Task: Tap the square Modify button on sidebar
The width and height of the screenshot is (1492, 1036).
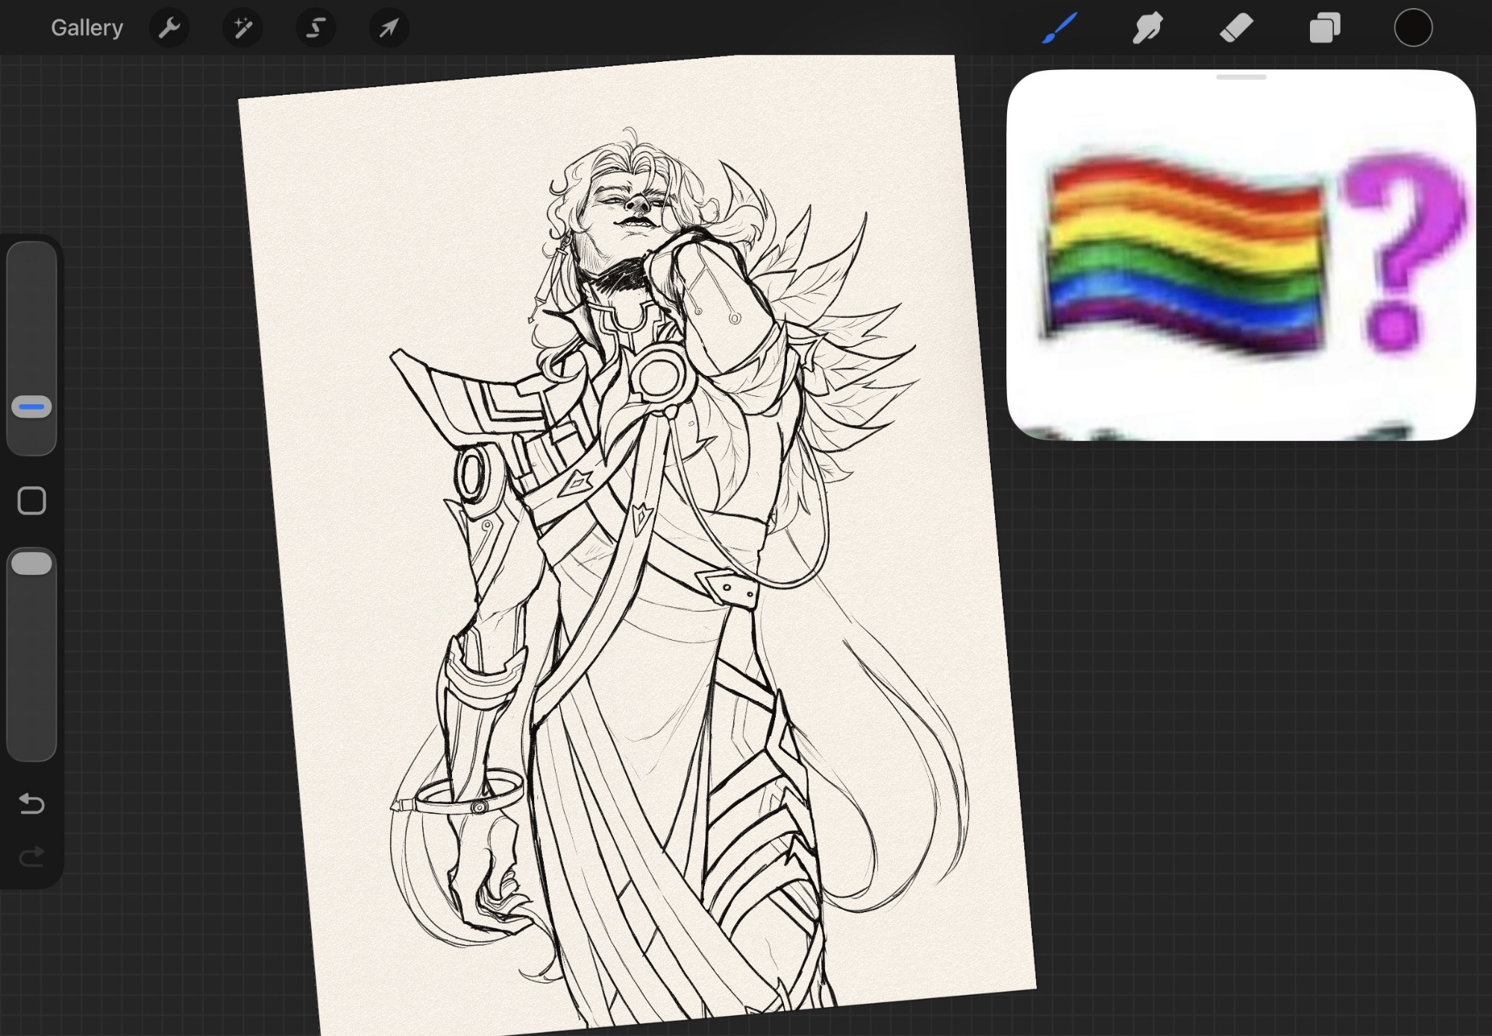Action: [32, 501]
